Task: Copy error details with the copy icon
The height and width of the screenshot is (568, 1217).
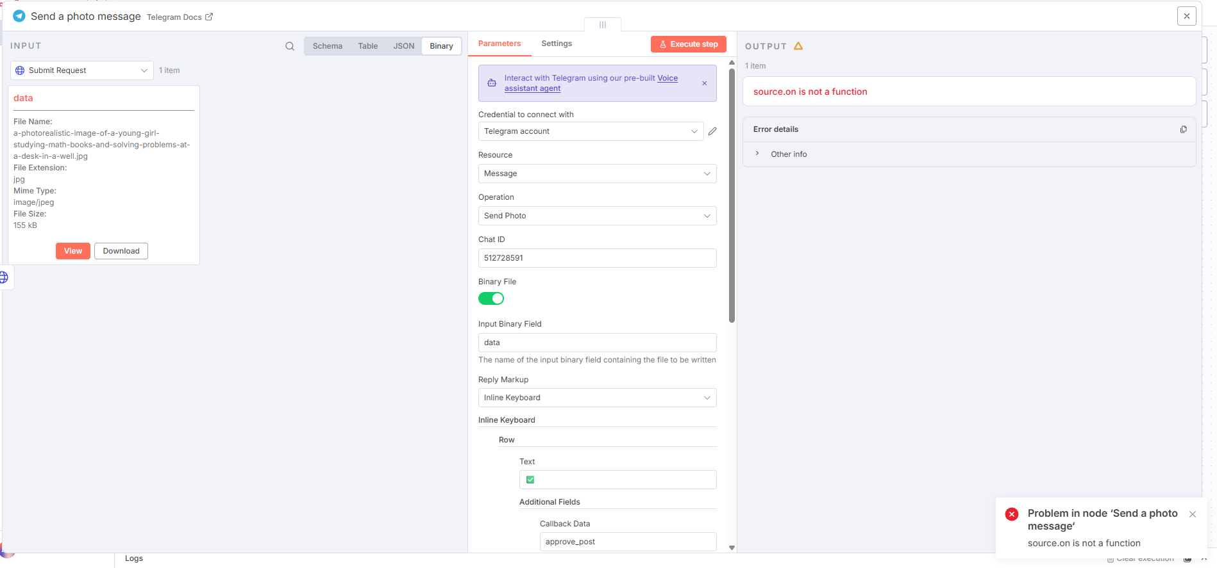Action: coord(1183,129)
